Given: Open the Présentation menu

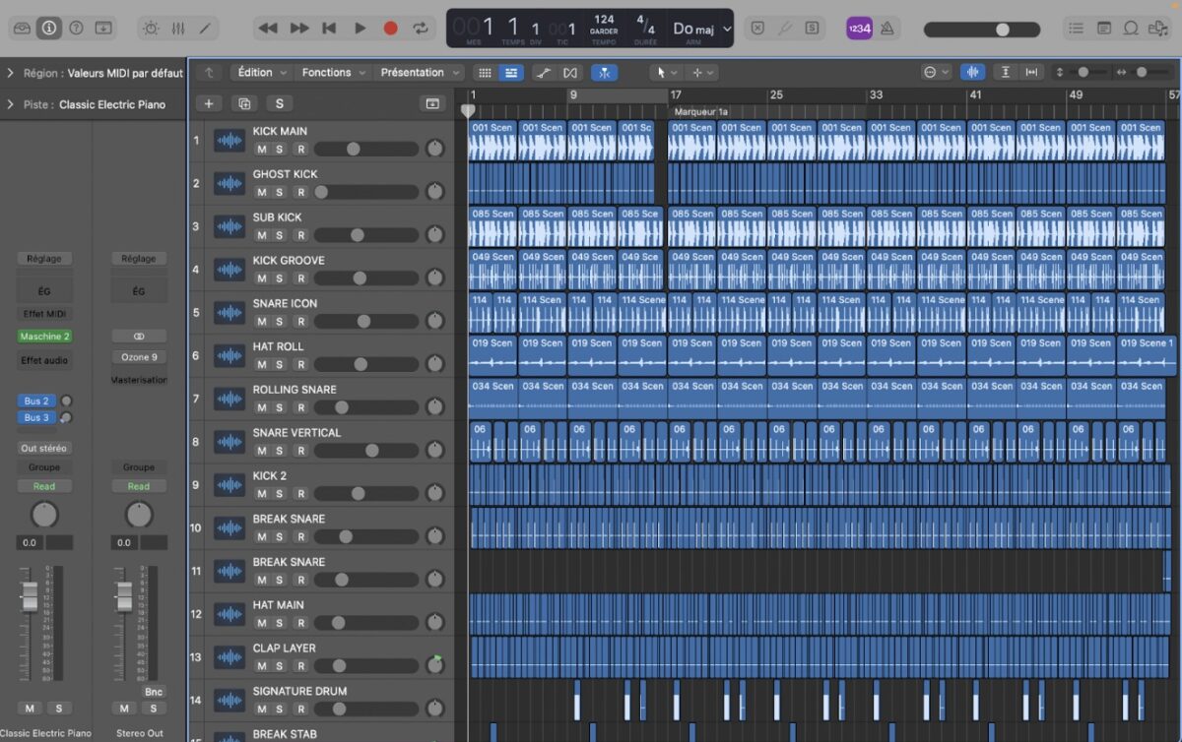Looking at the screenshot, I should (419, 72).
